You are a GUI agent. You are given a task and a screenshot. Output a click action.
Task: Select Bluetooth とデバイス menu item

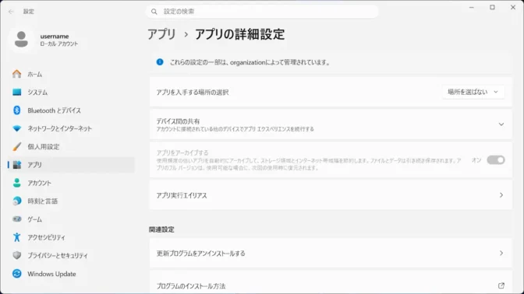(x=71, y=110)
